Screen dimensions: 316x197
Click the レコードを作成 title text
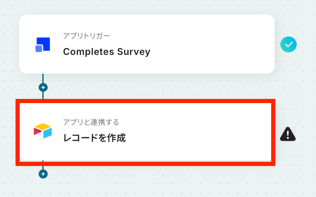94,137
